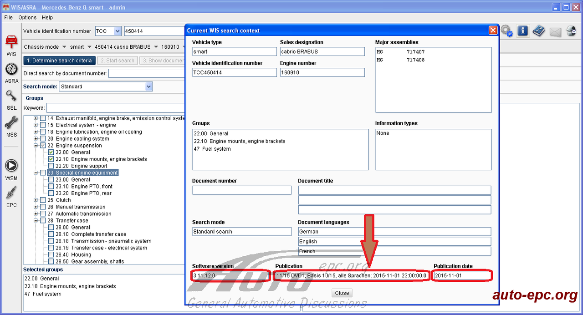
Task: Click the dialog Engine number 160910 field
Action: point(322,72)
